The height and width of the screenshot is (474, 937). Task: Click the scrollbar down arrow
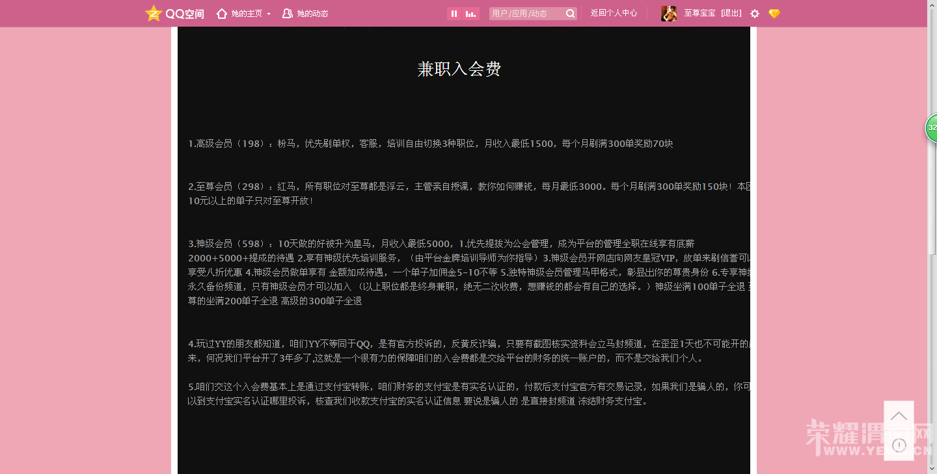[933, 469]
